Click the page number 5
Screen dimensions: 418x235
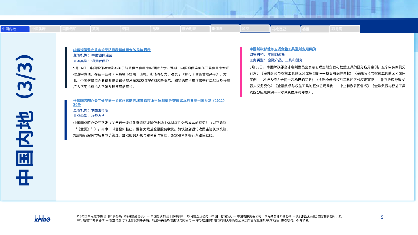point(382,217)
